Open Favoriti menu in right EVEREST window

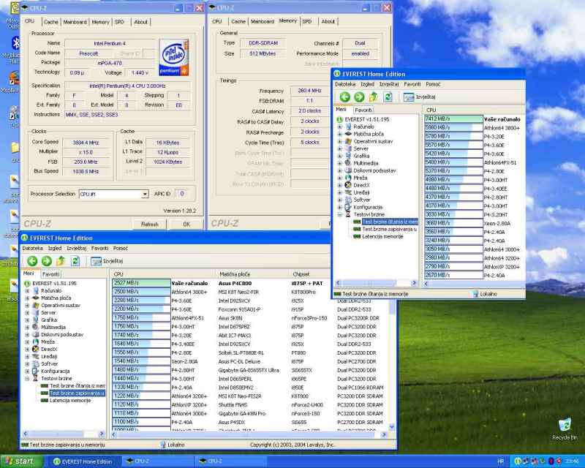coord(412,84)
